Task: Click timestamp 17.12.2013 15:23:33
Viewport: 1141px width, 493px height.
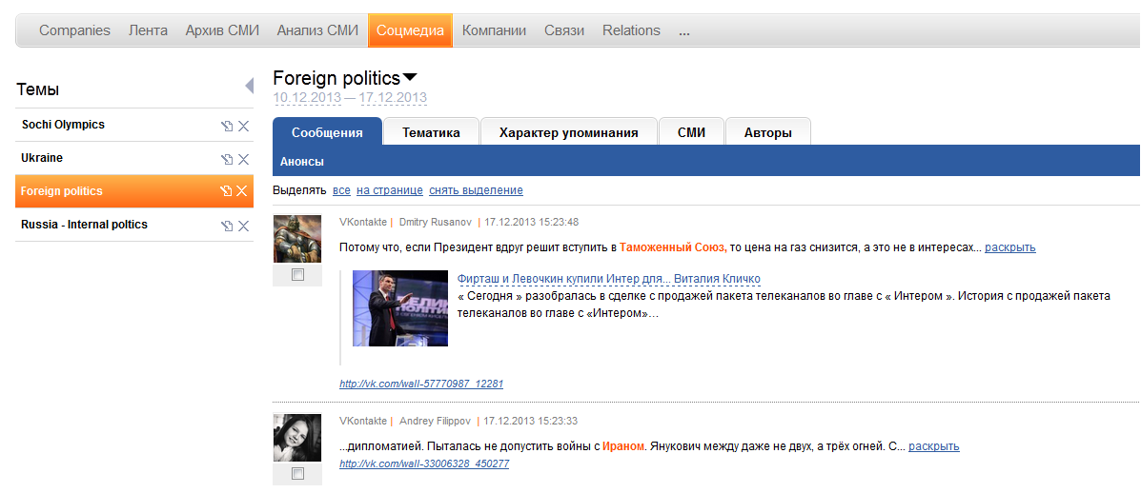Action: tap(531, 421)
